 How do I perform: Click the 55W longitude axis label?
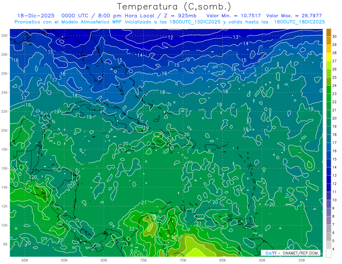tap(302, 260)
